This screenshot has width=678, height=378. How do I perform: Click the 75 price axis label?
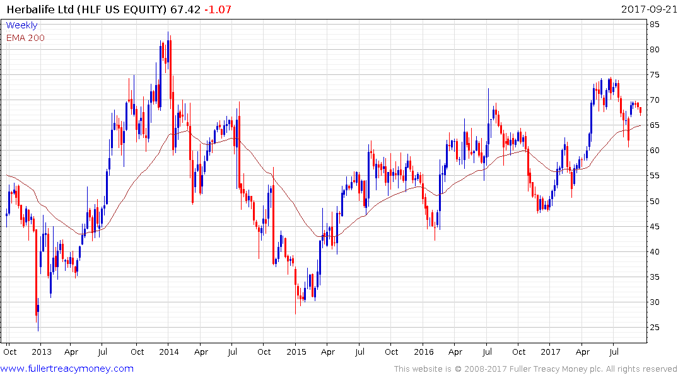point(655,75)
